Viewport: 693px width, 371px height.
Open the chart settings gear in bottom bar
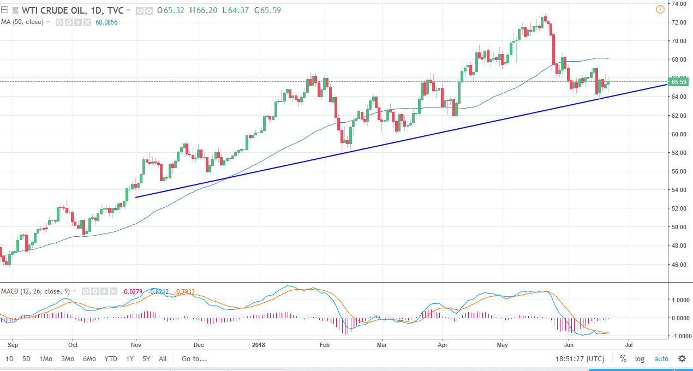pos(682,358)
